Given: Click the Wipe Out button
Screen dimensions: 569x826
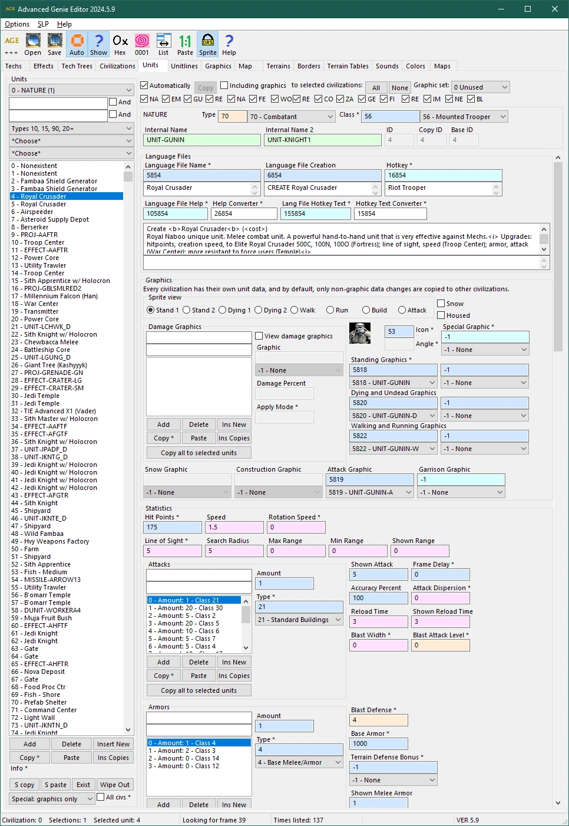Looking at the screenshot, I should 115,785.
